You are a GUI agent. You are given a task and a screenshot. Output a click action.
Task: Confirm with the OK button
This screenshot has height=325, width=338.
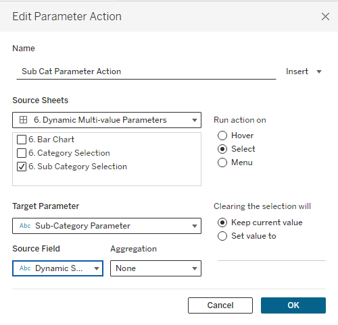pyautogui.click(x=293, y=305)
